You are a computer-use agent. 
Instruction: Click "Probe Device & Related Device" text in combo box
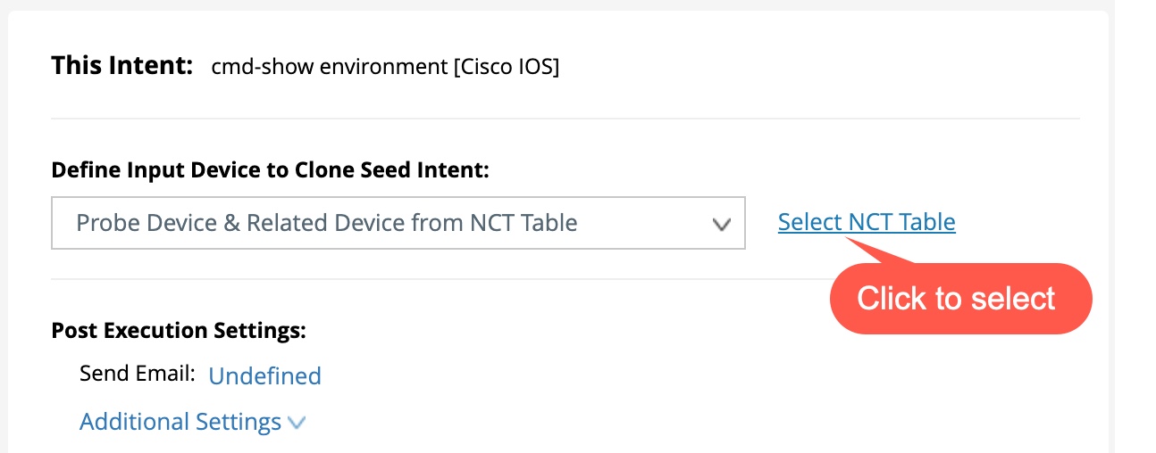268,223
